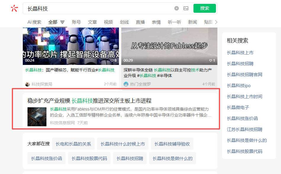Show more tabs with the right chevron arrow
Screen dimensions: 281x174
[x=216, y=22]
